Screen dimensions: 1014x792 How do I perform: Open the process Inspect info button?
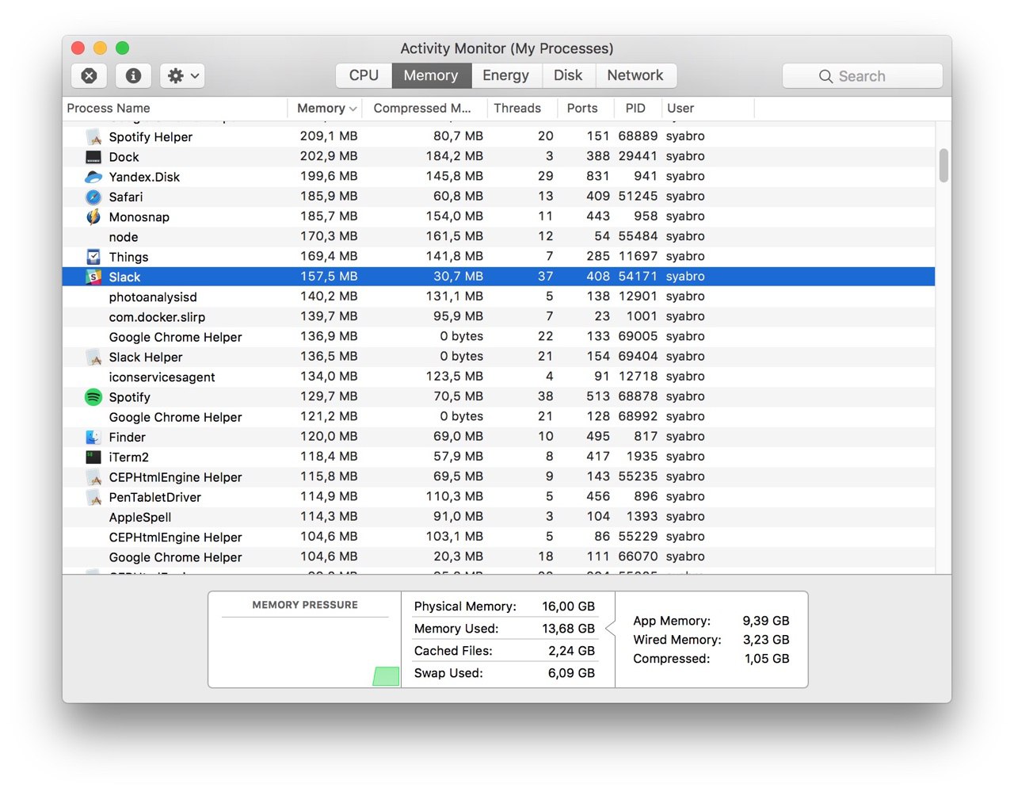(x=134, y=75)
